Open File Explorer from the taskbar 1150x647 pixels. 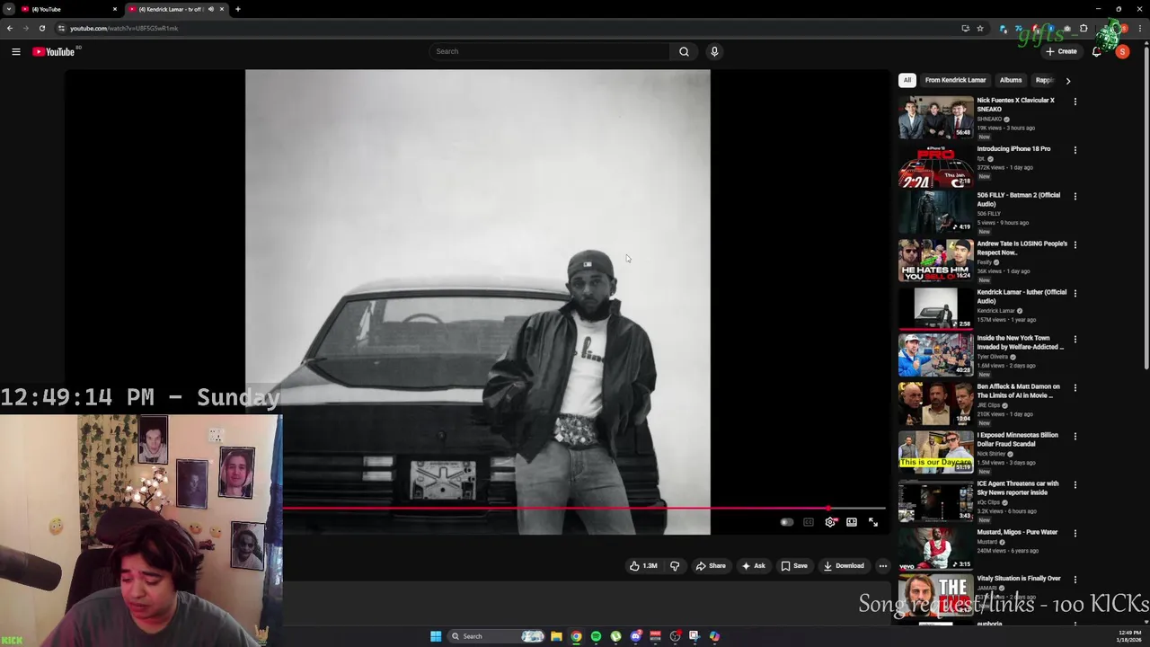tap(556, 636)
